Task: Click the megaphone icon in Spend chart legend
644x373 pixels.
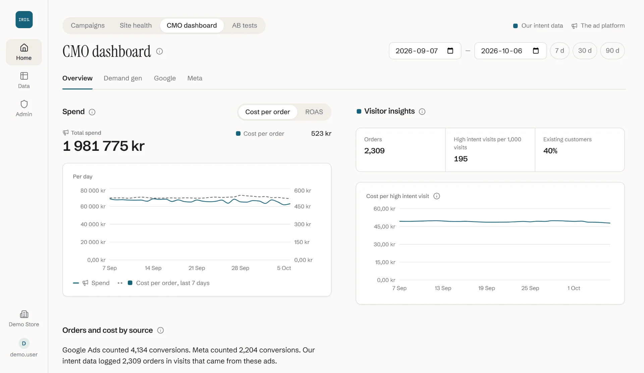Action: point(86,283)
